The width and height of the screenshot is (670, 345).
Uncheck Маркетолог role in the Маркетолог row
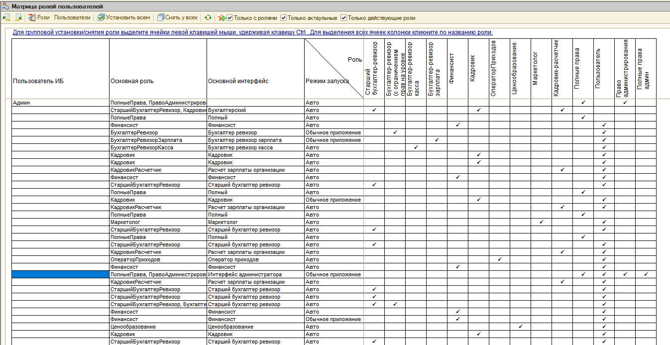(x=541, y=222)
